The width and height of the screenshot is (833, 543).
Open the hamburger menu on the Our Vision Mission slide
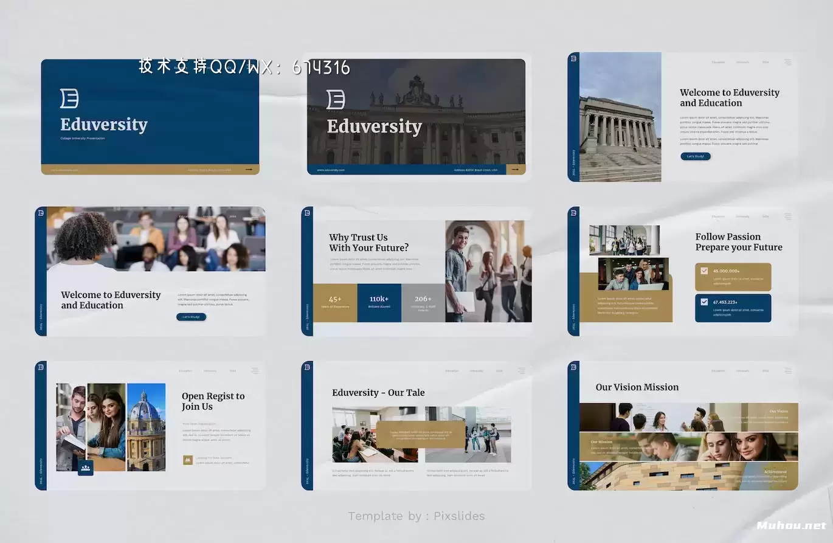tap(788, 370)
